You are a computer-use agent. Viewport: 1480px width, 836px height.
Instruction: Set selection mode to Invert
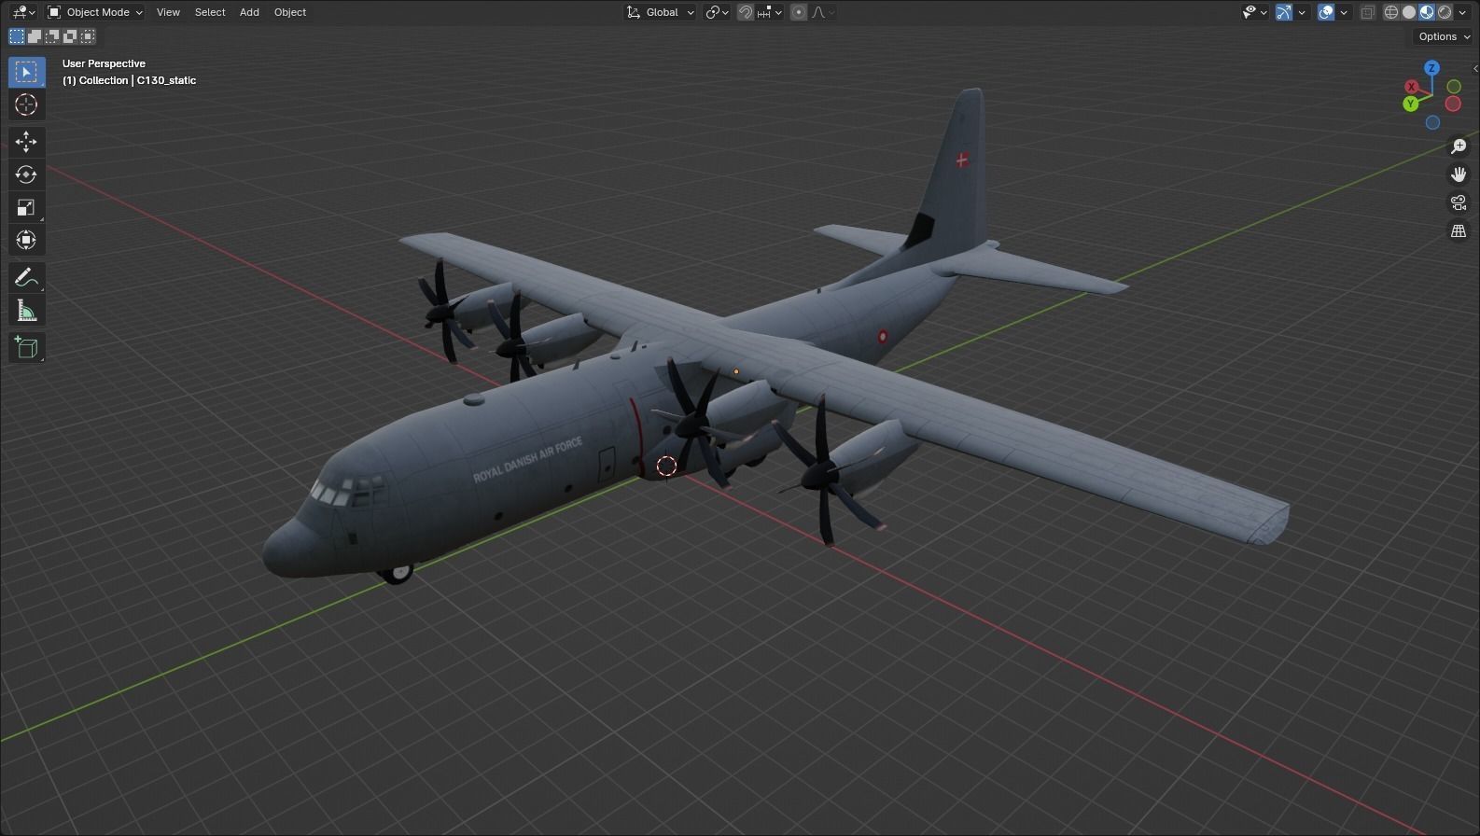pos(70,36)
